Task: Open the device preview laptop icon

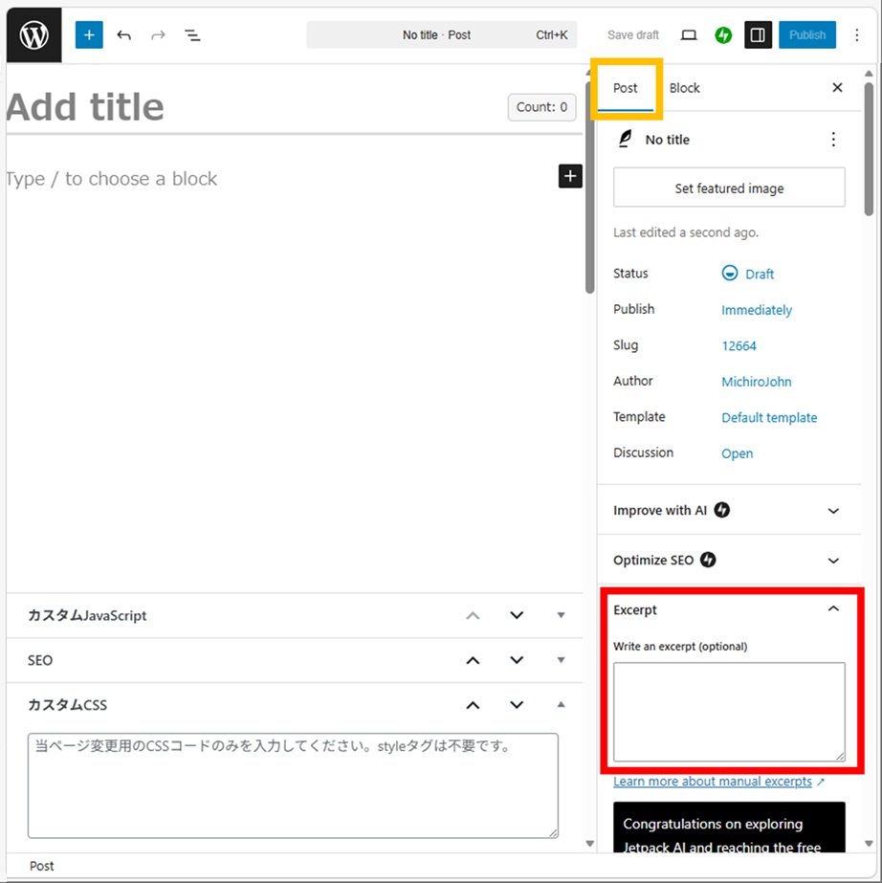Action: tap(689, 35)
